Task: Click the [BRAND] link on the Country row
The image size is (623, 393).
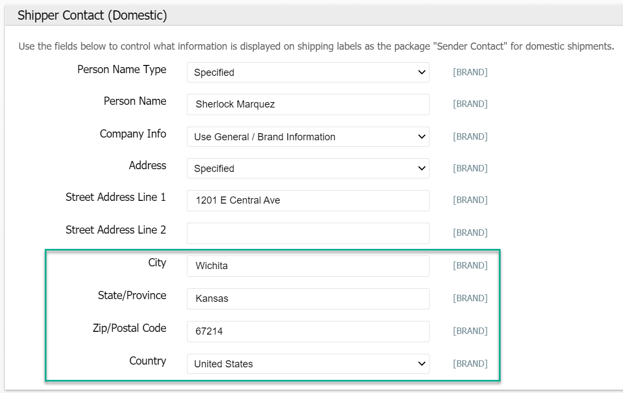Action: (470, 364)
